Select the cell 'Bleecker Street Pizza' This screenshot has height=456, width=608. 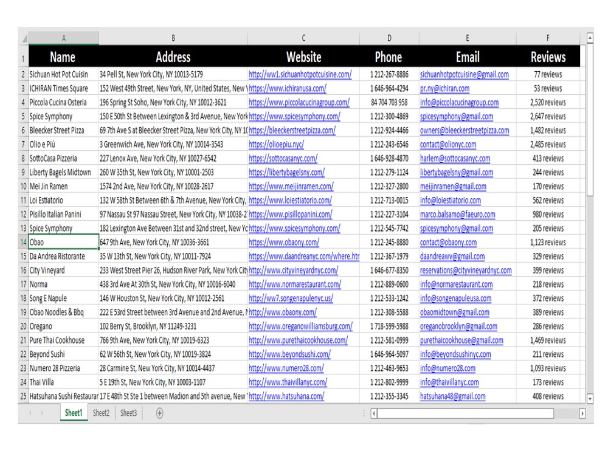pyautogui.click(x=64, y=130)
